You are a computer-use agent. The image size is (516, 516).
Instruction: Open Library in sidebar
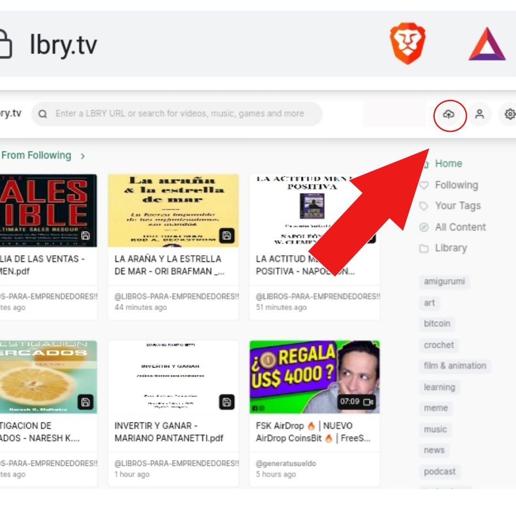pos(451,248)
